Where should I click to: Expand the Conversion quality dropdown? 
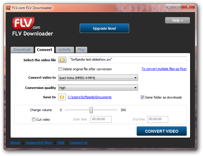point(98,88)
